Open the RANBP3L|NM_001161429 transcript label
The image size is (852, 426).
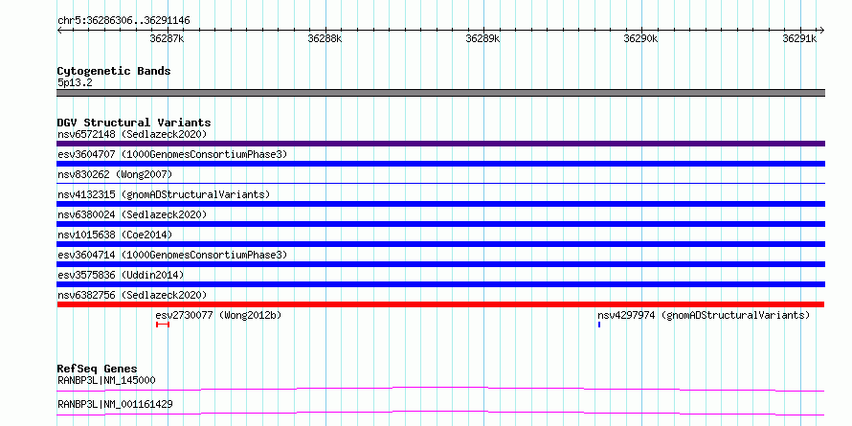[115, 404]
